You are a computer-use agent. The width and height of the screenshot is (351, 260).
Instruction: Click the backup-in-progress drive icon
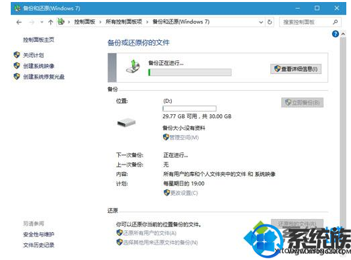point(133,67)
